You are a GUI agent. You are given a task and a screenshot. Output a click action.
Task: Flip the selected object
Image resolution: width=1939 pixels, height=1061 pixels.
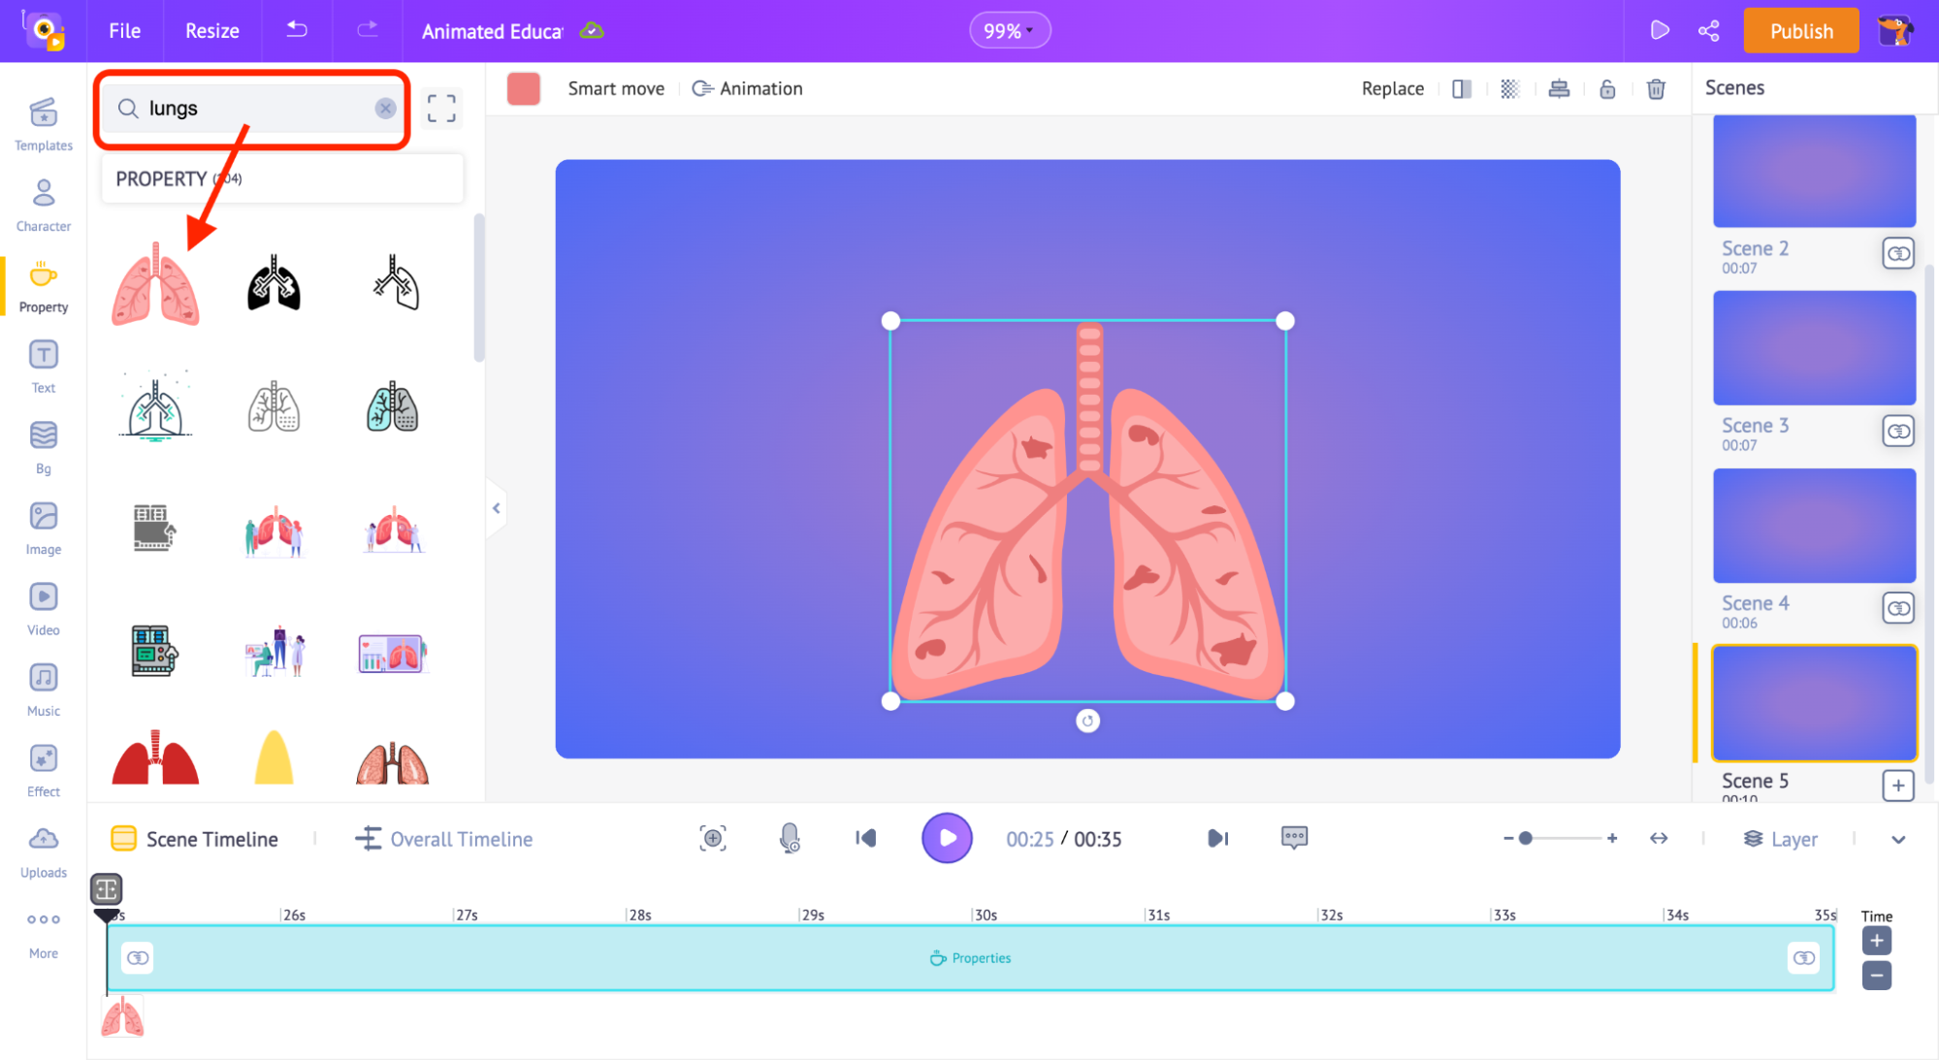[x=1462, y=89]
